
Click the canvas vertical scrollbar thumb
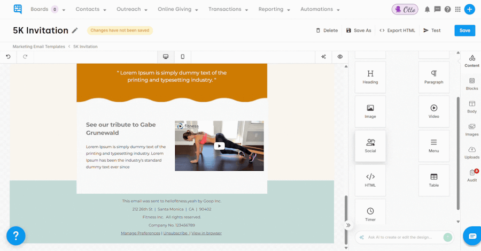pos(346,219)
